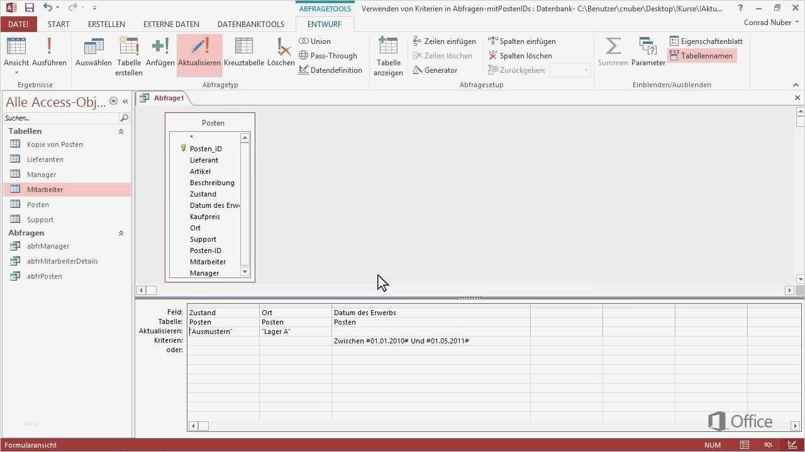Open the Tabelle anzeigen dialog

click(387, 56)
